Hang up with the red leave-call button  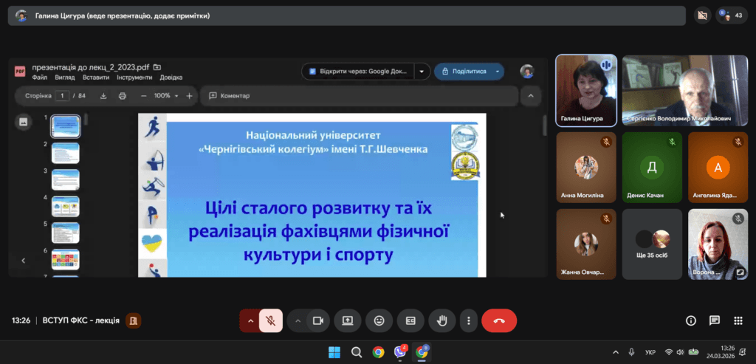(499, 320)
